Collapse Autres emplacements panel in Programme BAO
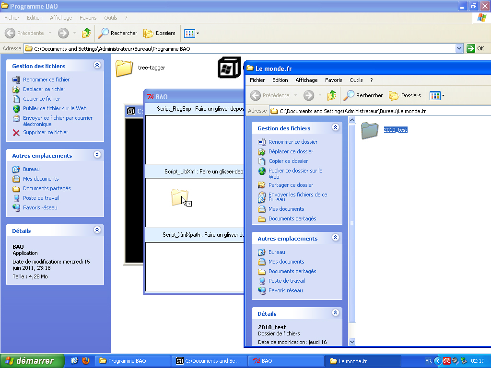 97,155
